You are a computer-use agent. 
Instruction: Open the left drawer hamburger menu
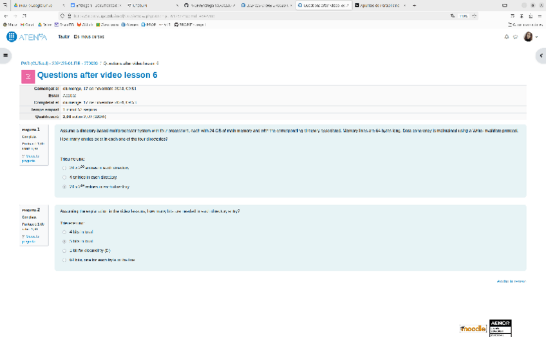[x=5, y=55]
